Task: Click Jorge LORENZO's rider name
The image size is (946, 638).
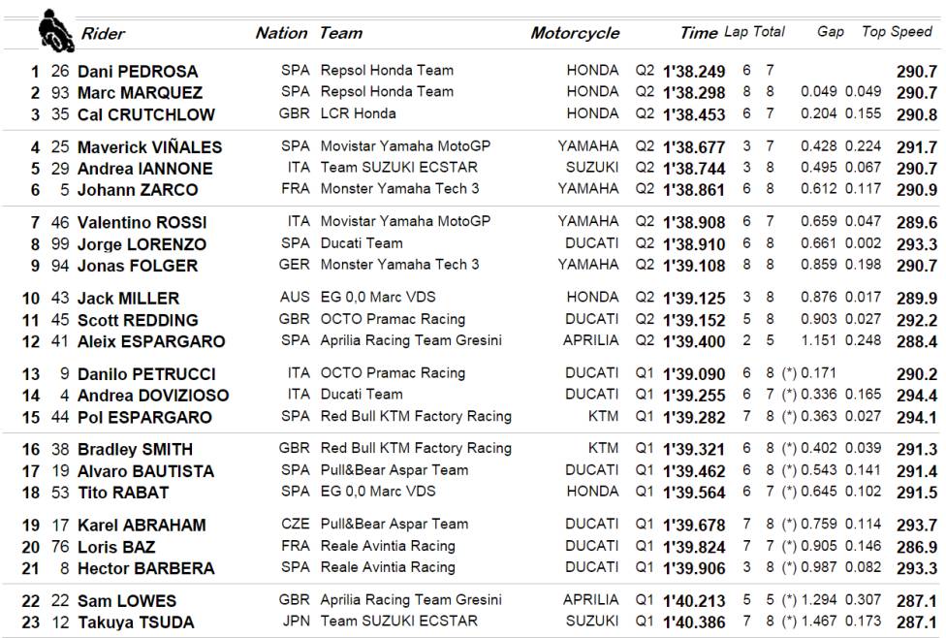Action: point(142,244)
